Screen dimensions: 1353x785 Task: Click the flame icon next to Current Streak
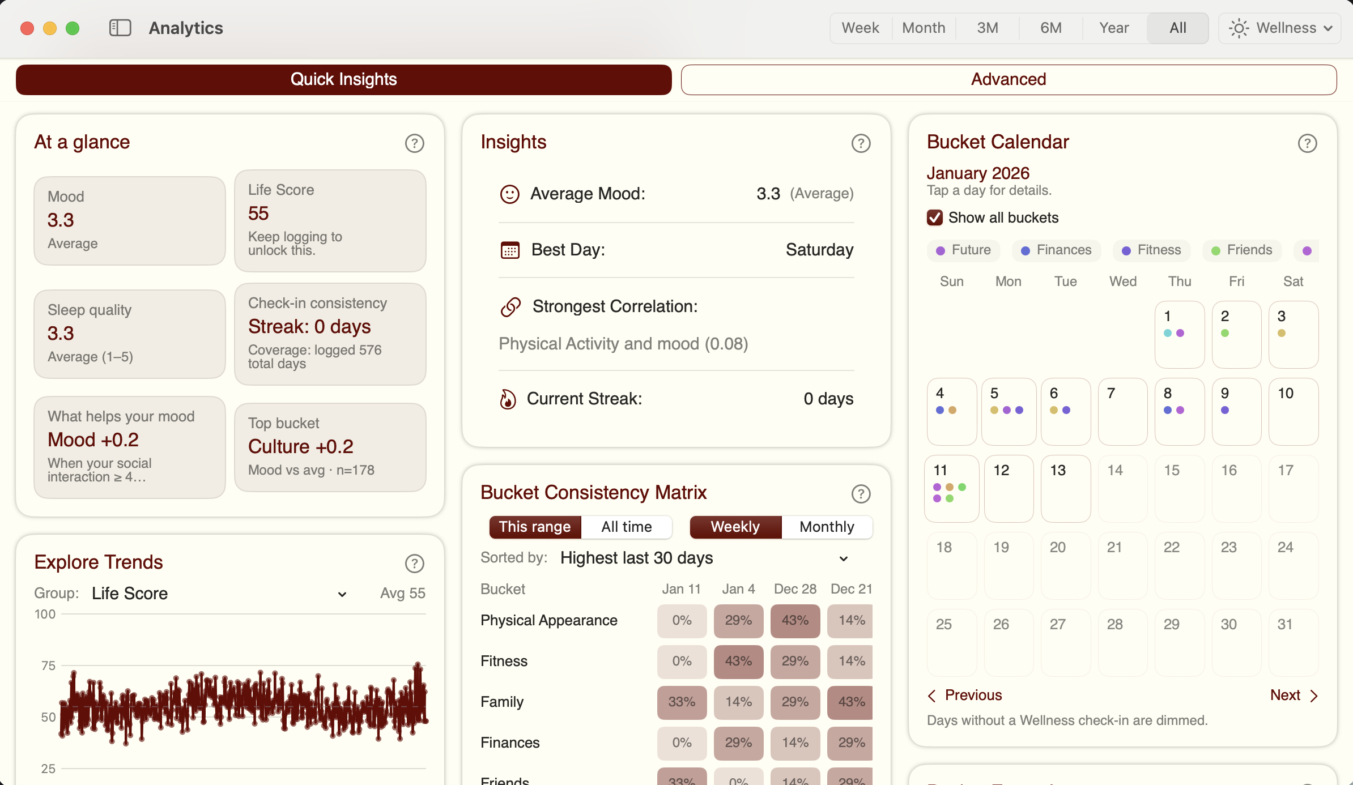pos(508,399)
